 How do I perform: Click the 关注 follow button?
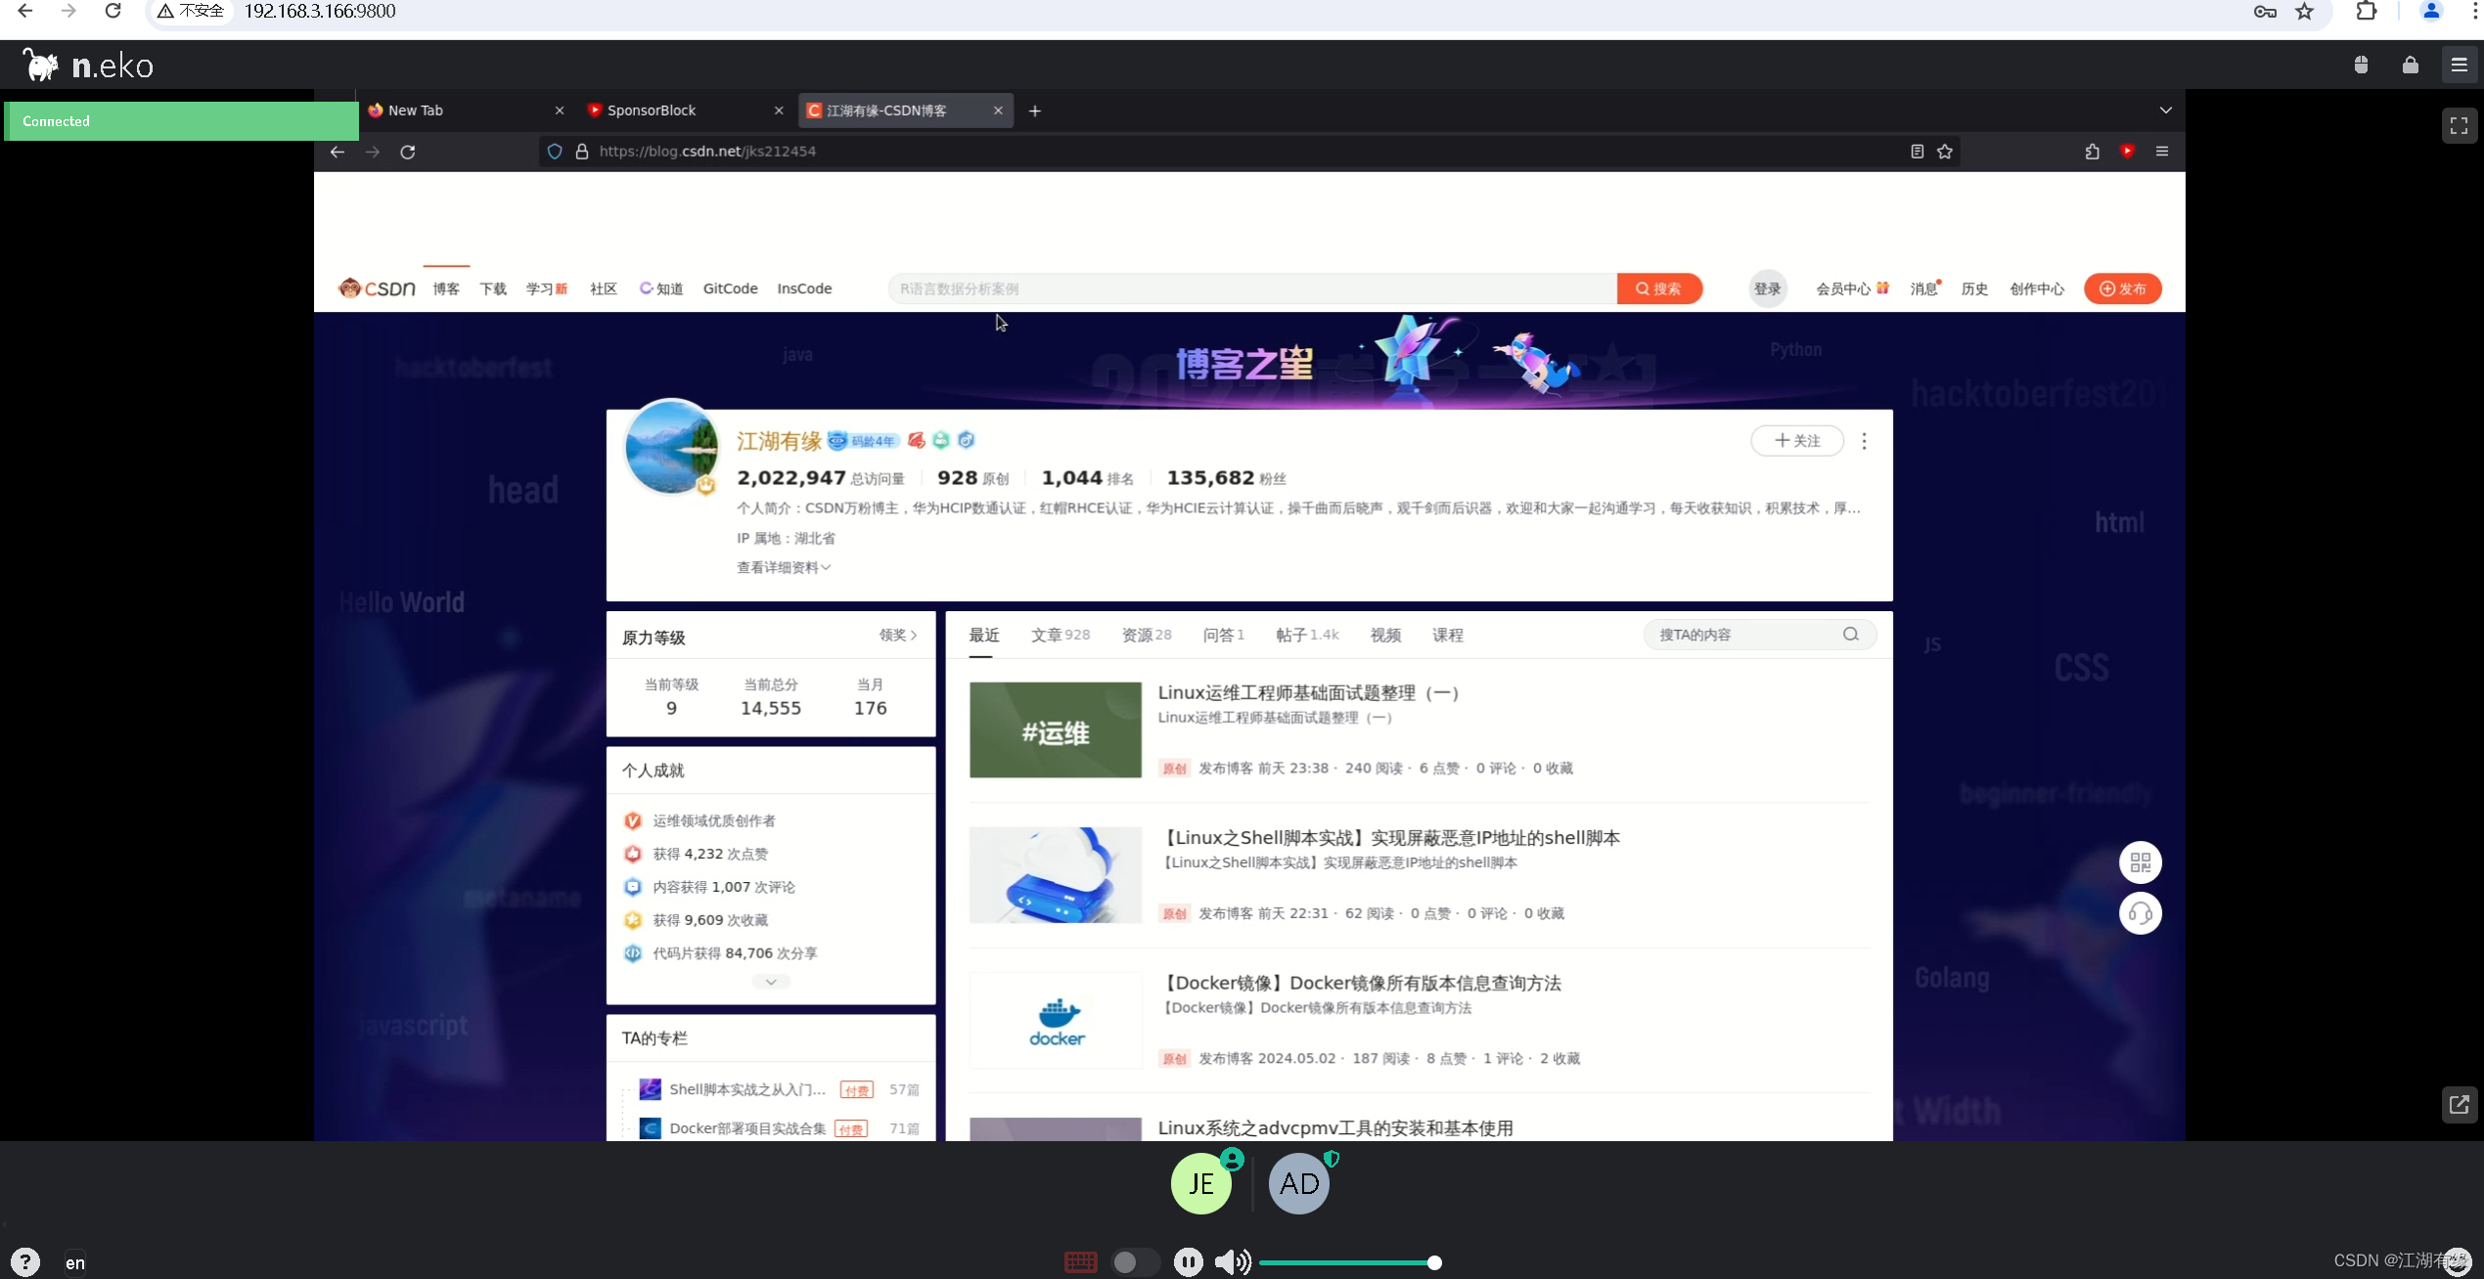click(x=1798, y=441)
